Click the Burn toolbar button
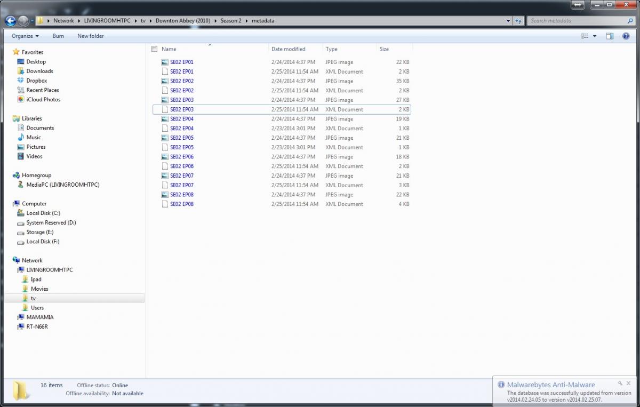640x407 pixels. [58, 36]
